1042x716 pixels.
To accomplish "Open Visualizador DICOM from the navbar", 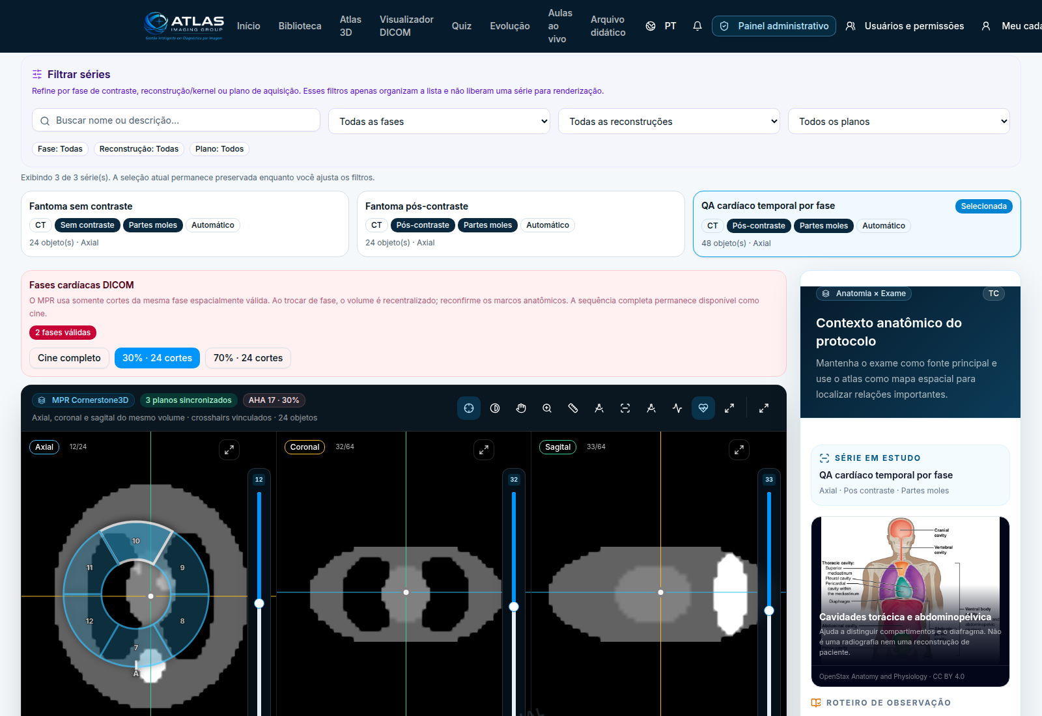I will 406,26.
